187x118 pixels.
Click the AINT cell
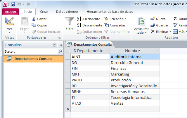click(x=90, y=57)
